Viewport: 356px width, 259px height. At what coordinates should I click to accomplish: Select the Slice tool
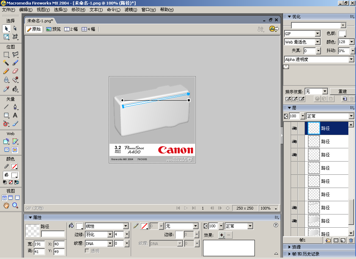(15, 141)
